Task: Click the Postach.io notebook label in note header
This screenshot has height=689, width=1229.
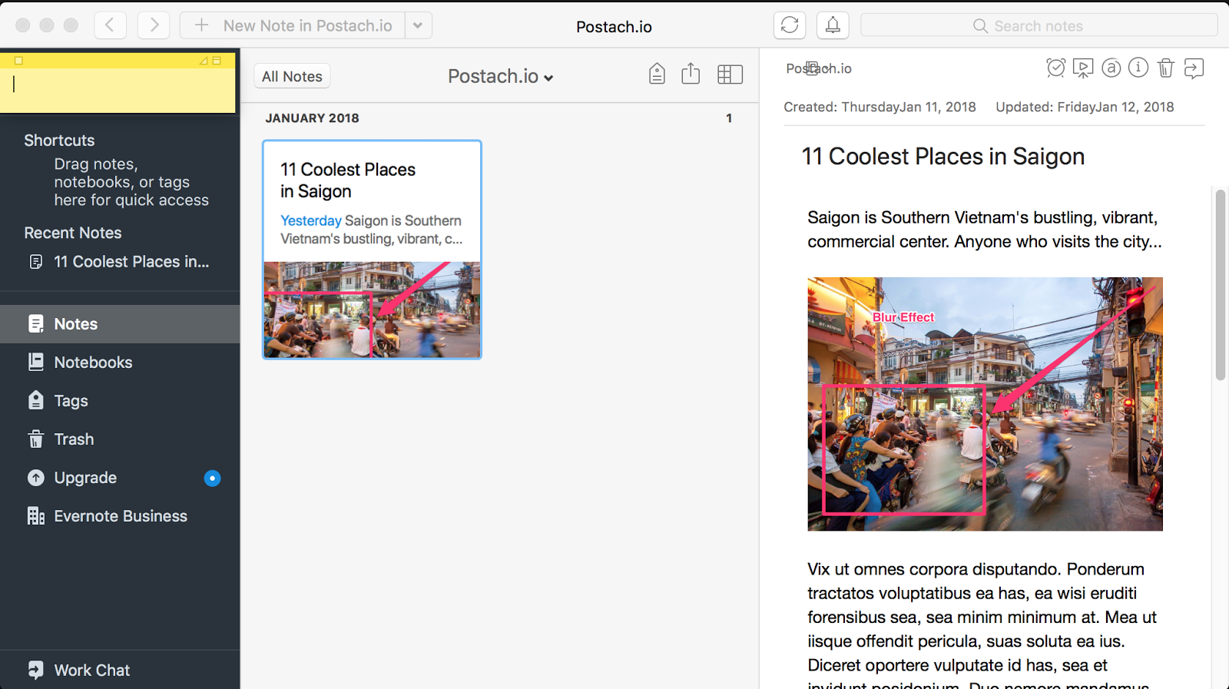Action: tap(819, 68)
